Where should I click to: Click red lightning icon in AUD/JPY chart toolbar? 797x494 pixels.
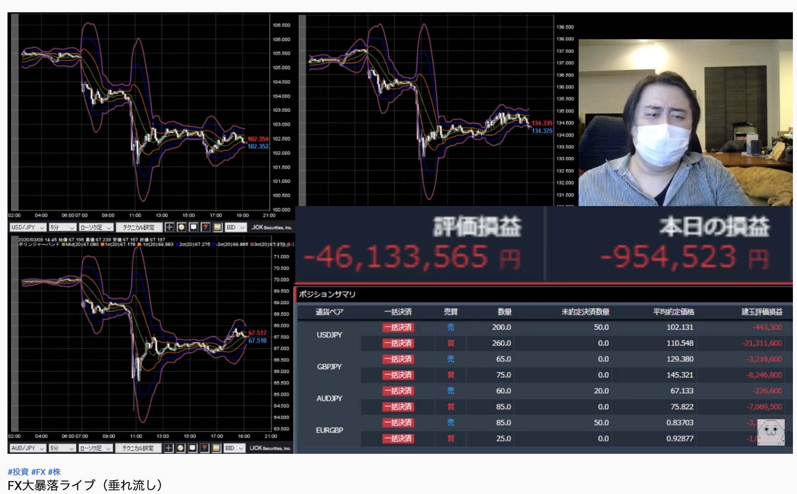click(x=205, y=448)
